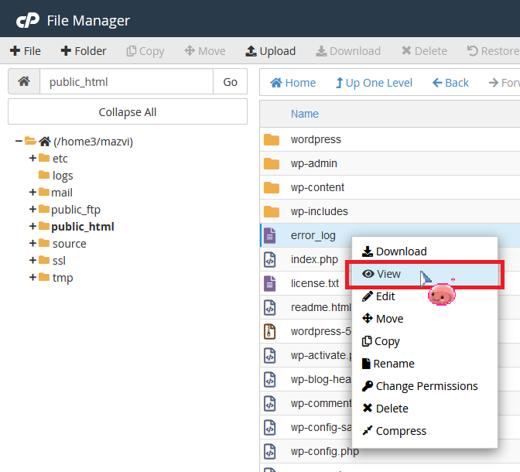The image size is (520, 472).
Task: Open the source folder in tree
Action: click(70, 244)
